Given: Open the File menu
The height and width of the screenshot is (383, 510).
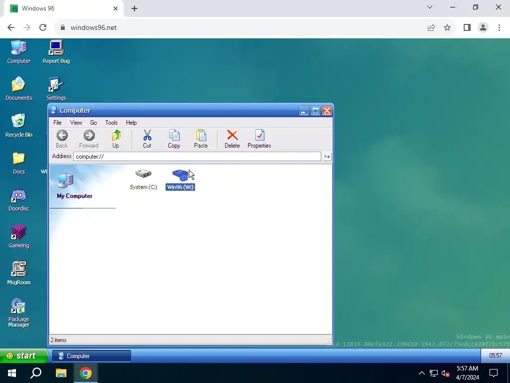Looking at the screenshot, I should (57, 123).
